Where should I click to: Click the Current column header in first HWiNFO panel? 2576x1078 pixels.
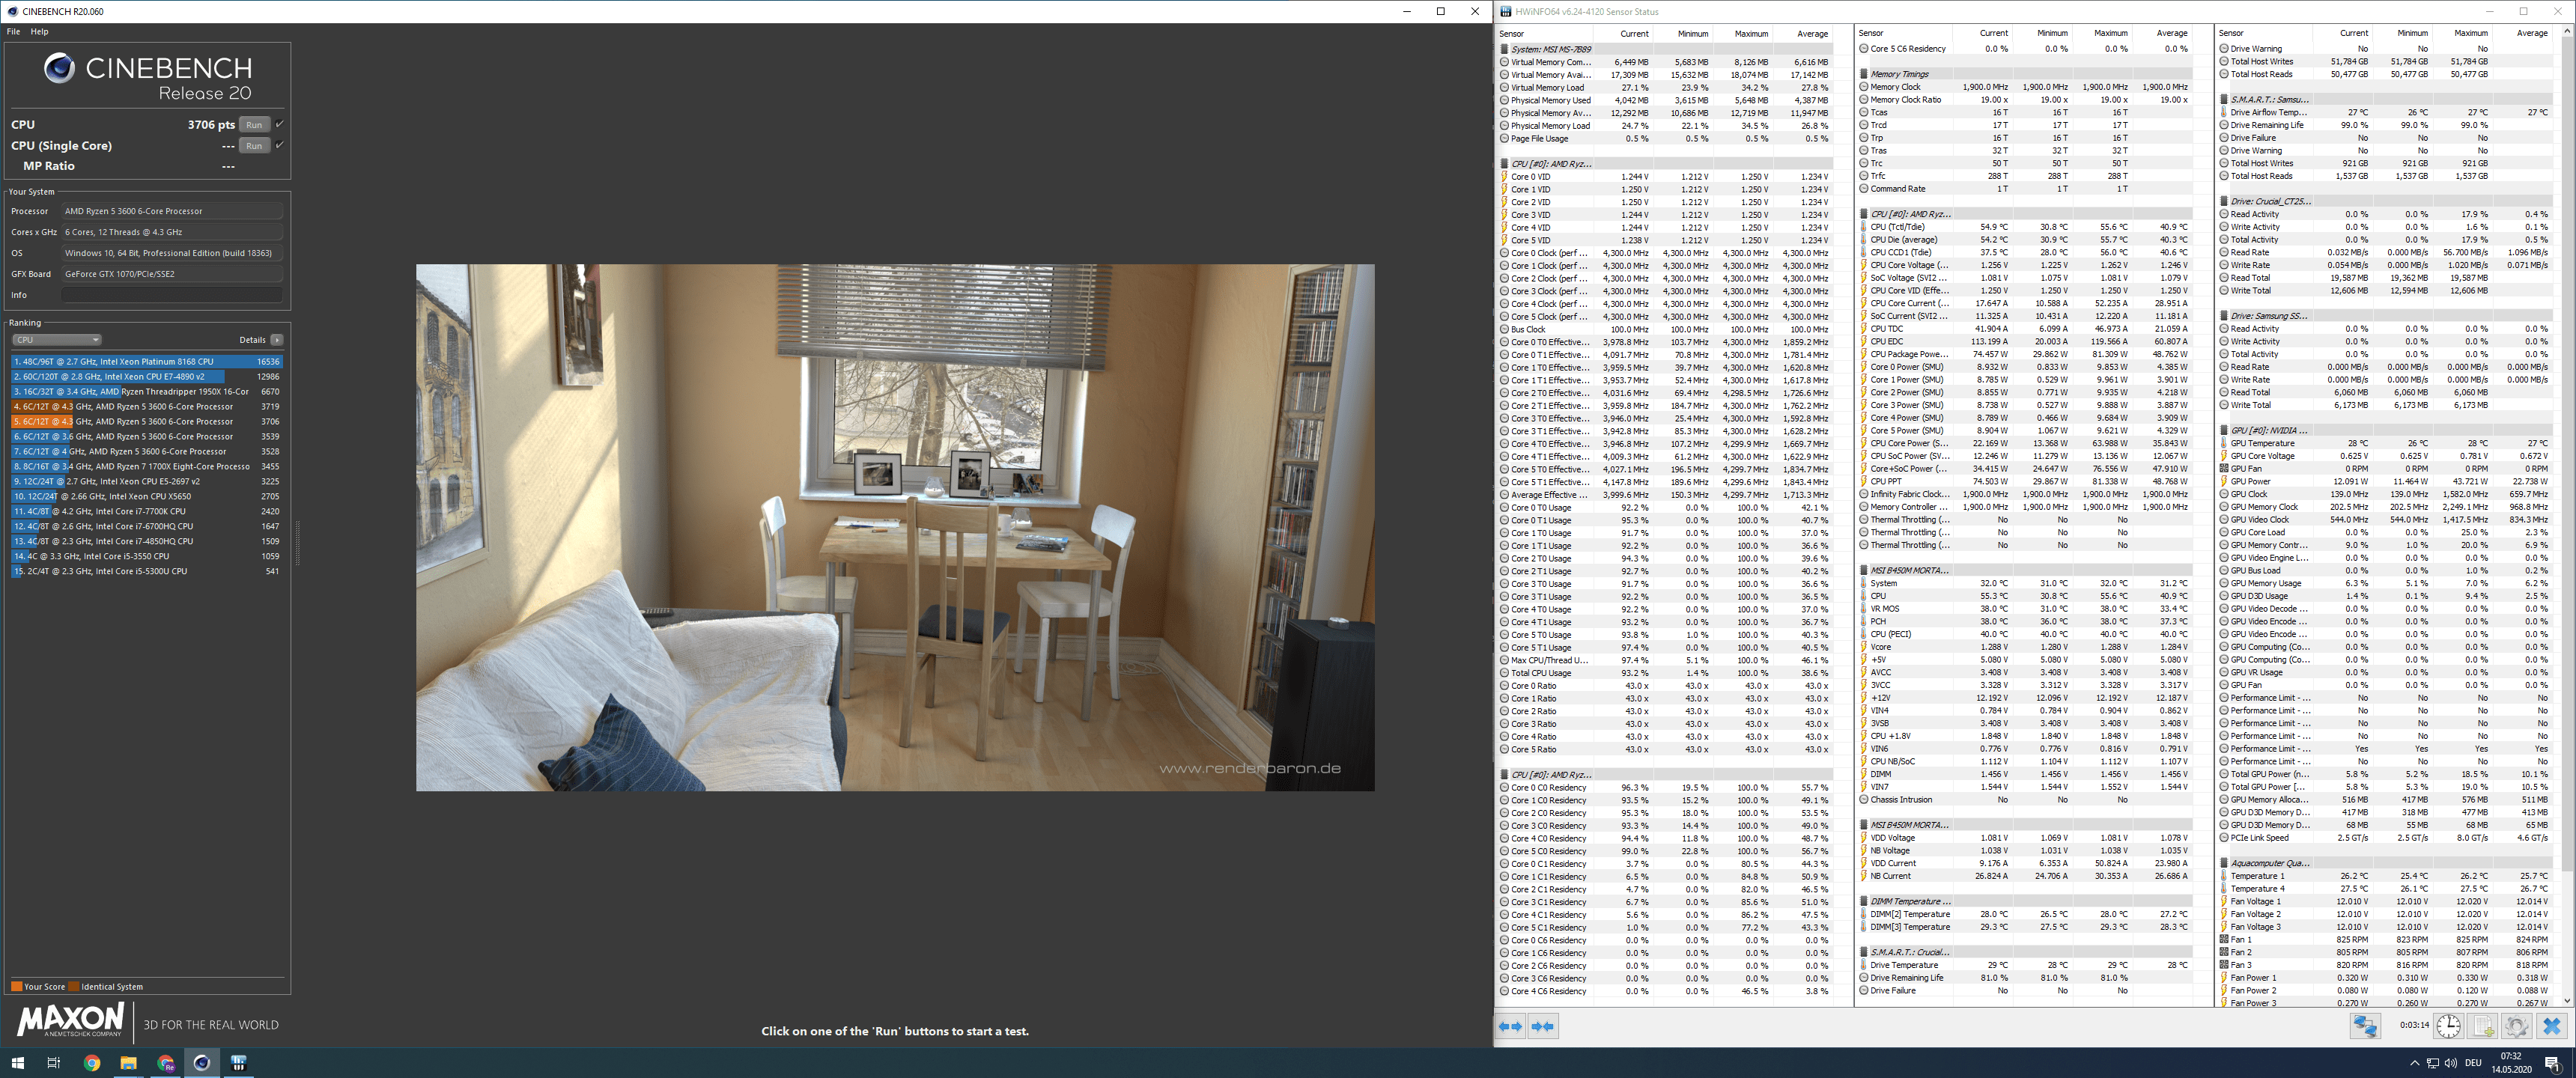click(1624, 34)
